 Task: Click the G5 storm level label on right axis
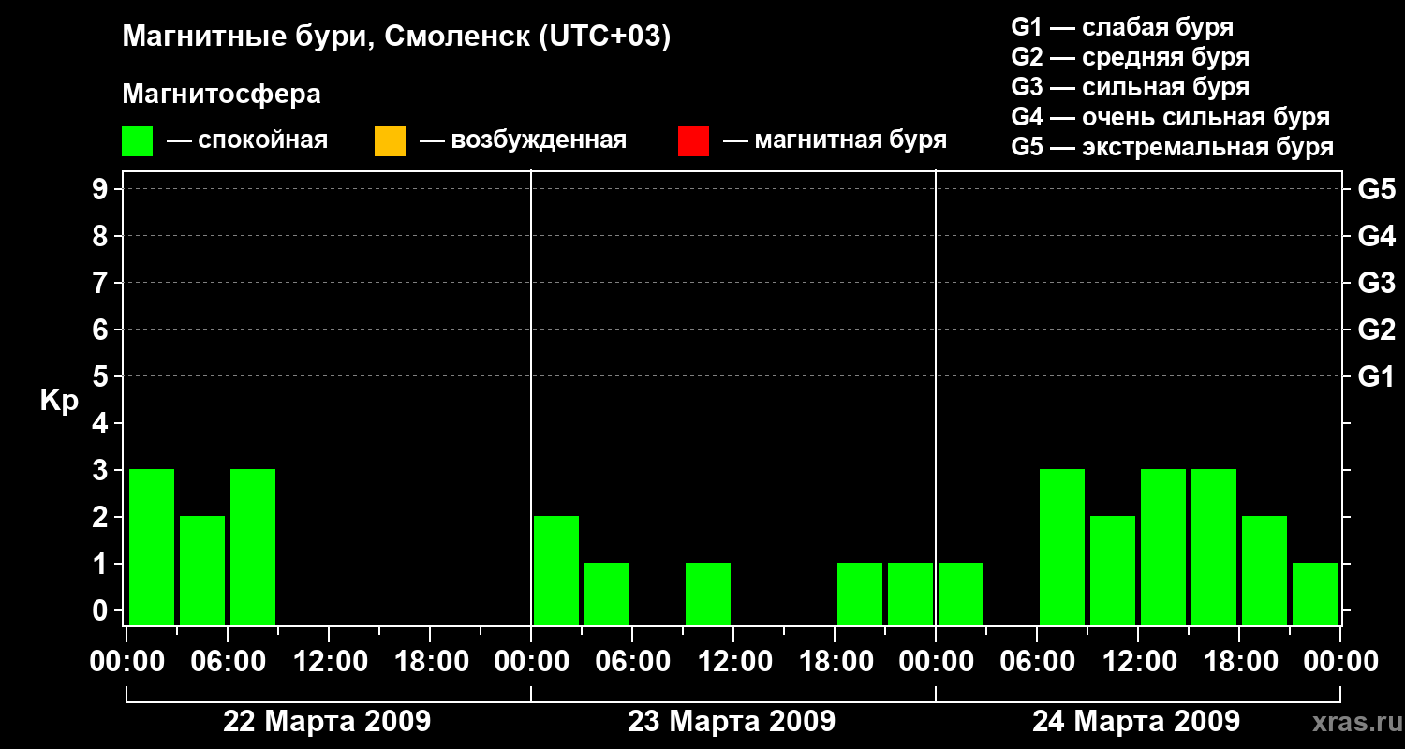pos(1376,190)
